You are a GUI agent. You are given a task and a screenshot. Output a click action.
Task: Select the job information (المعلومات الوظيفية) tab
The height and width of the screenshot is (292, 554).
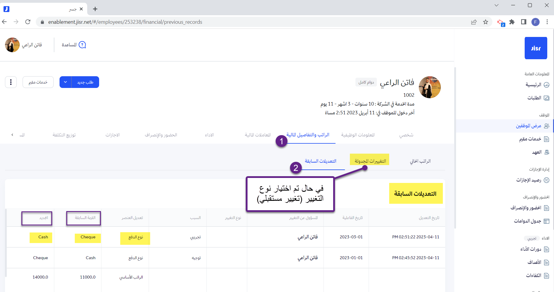(358, 135)
